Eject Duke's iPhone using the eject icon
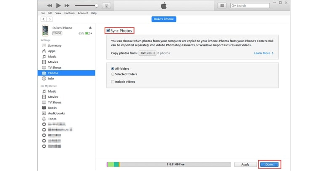 point(90,28)
